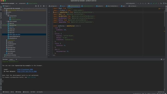The height and width of the screenshot is (94, 167).
Task: Select App.test.tsx in project tree
Action: (13, 25)
